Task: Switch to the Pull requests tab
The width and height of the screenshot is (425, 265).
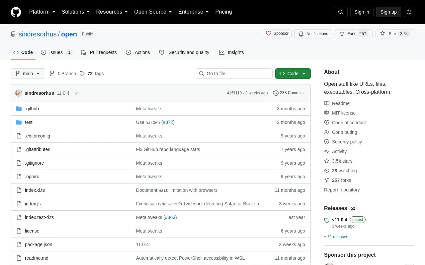Action: [x=99, y=52]
